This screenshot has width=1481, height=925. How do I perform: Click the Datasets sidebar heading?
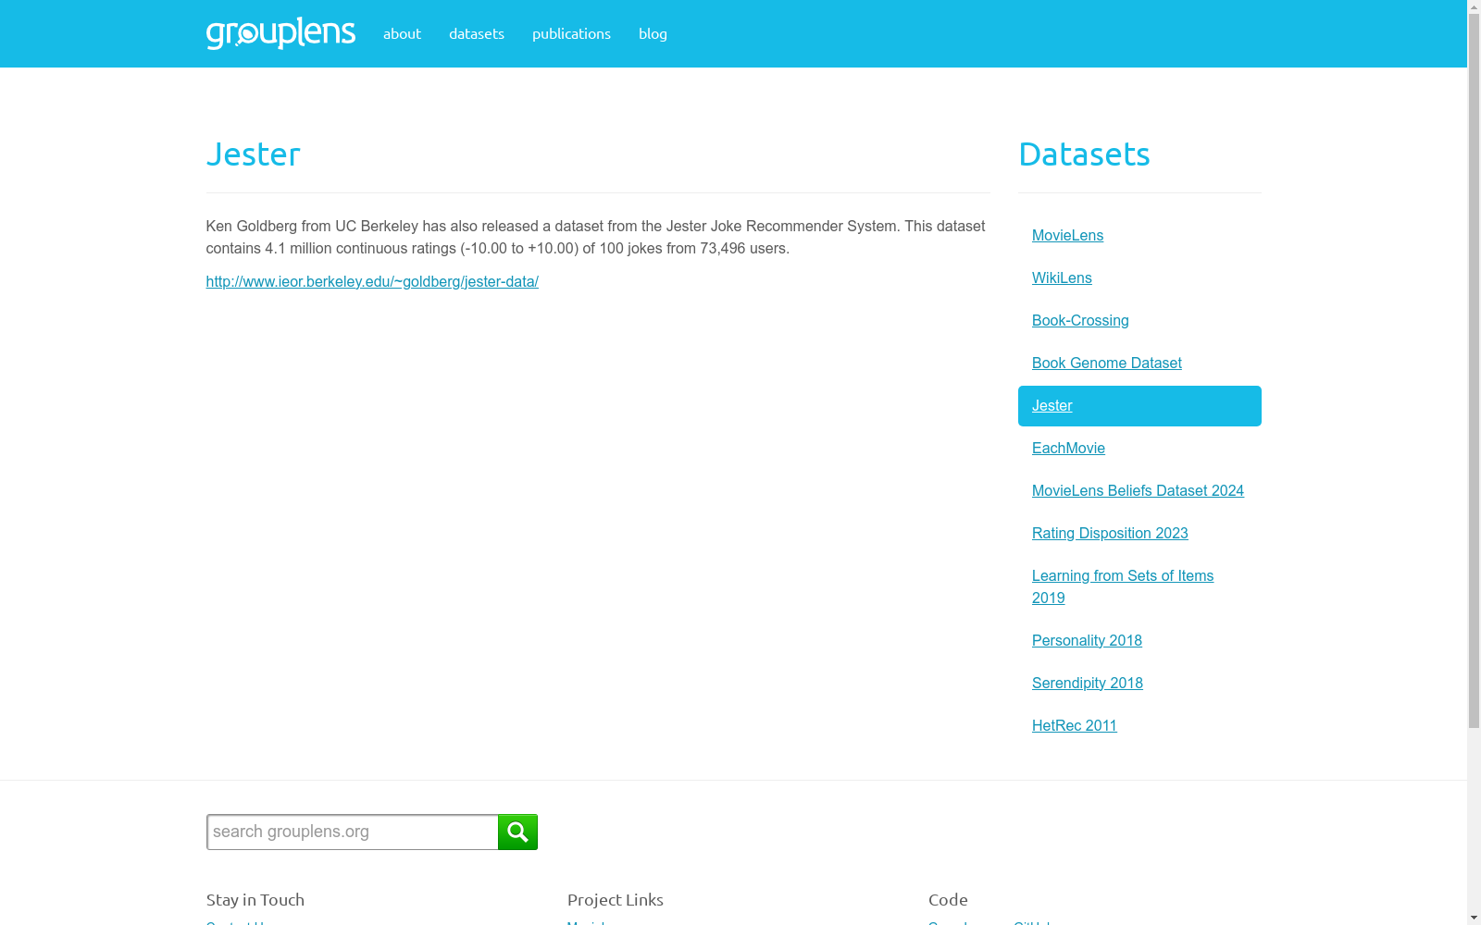(x=1084, y=154)
